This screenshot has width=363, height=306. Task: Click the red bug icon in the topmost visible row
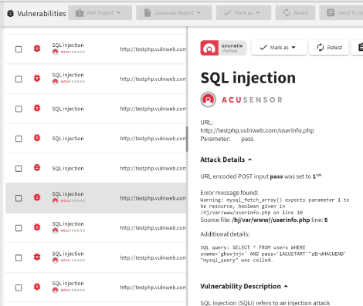pos(37,49)
